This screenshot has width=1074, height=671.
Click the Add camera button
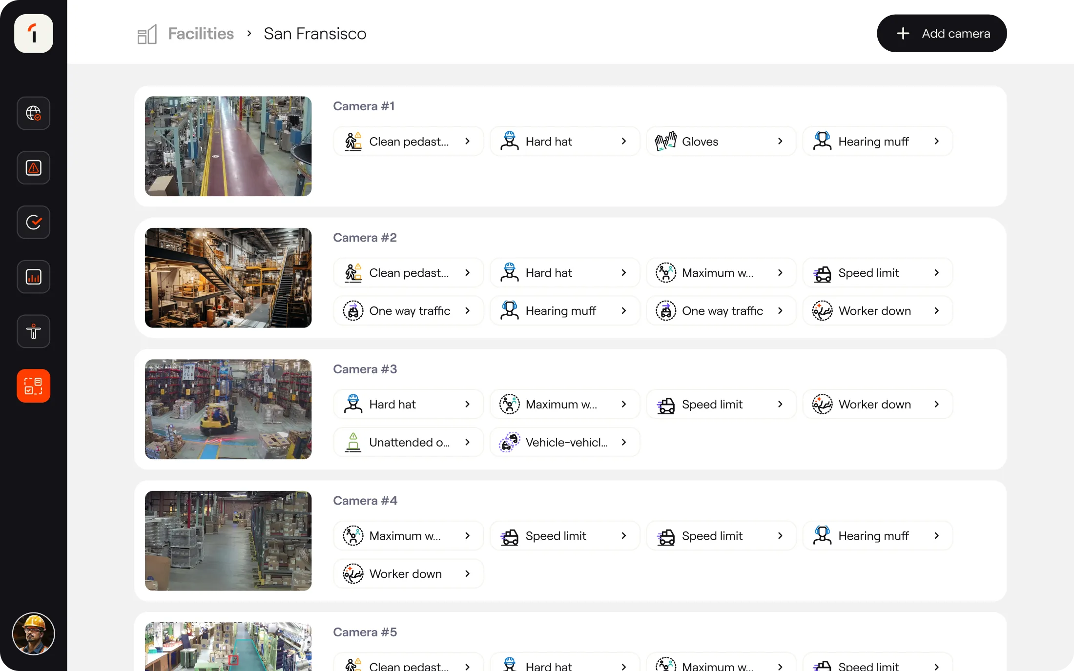click(941, 33)
